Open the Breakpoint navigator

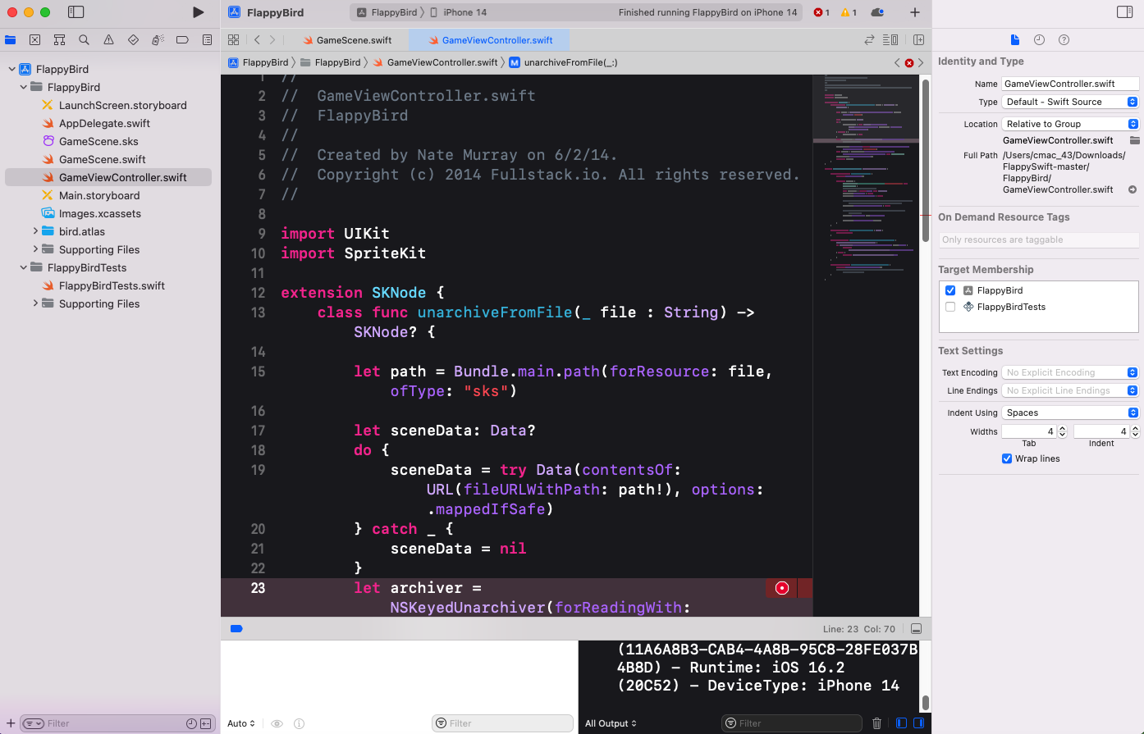tap(182, 39)
